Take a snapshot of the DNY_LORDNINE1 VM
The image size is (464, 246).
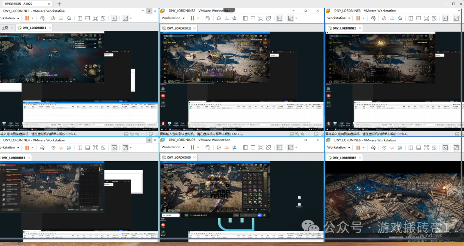[x=53, y=18]
